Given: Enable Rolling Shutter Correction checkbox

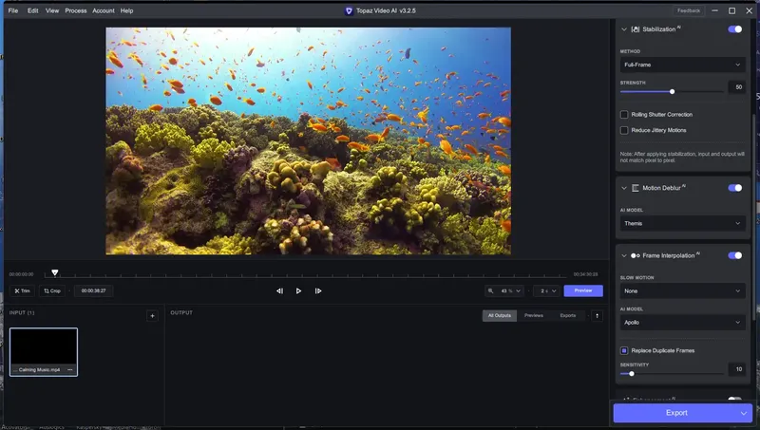Looking at the screenshot, I should point(624,115).
